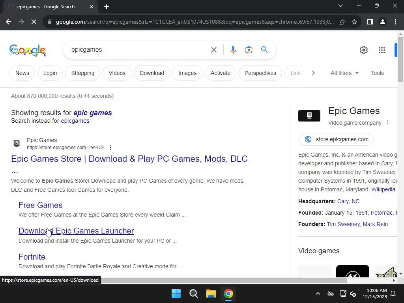Share this page using the share icon
Viewport: 404px width, 303px height.
[x=342, y=22]
